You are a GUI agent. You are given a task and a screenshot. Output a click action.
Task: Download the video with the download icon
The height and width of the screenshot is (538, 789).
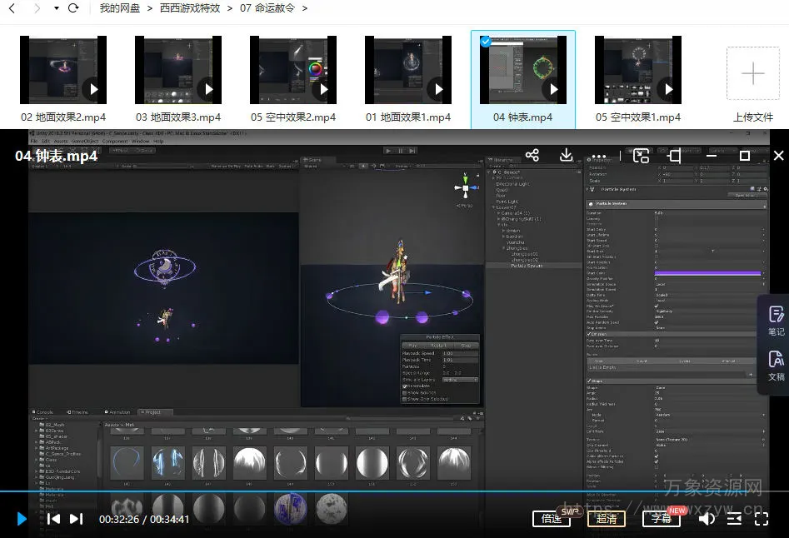(x=567, y=156)
